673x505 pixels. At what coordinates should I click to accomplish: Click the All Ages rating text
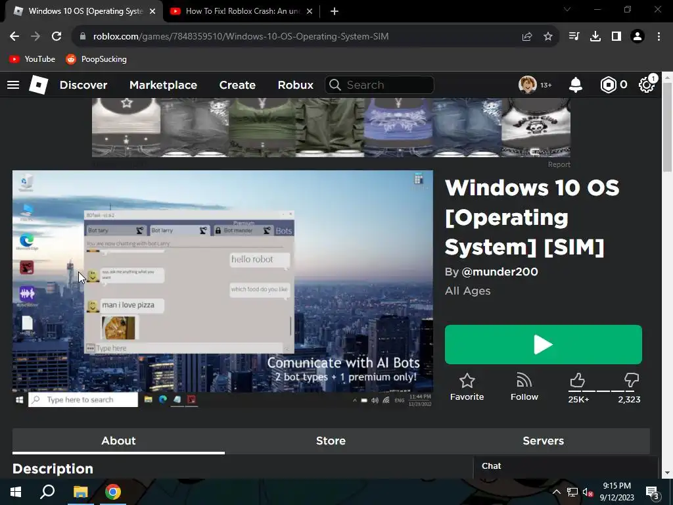(467, 291)
